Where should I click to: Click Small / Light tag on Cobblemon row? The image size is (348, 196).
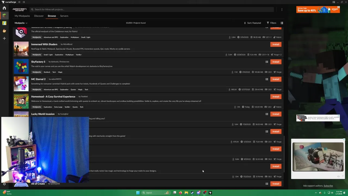pos(86,37)
